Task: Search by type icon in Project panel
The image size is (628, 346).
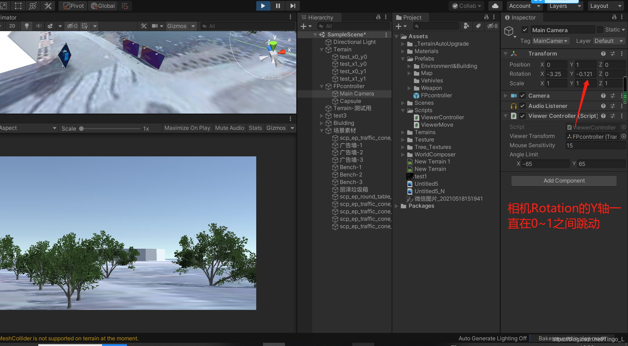Action: coord(466,26)
